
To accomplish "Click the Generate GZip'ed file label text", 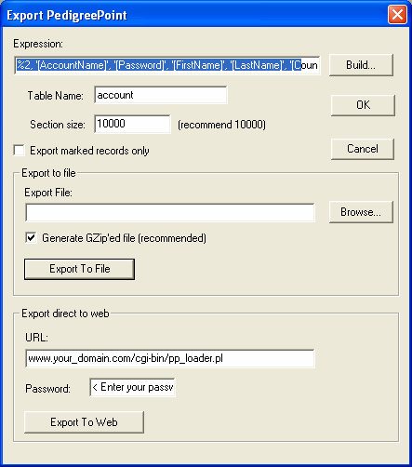I will pyautogui.click(x=124, y=238).
